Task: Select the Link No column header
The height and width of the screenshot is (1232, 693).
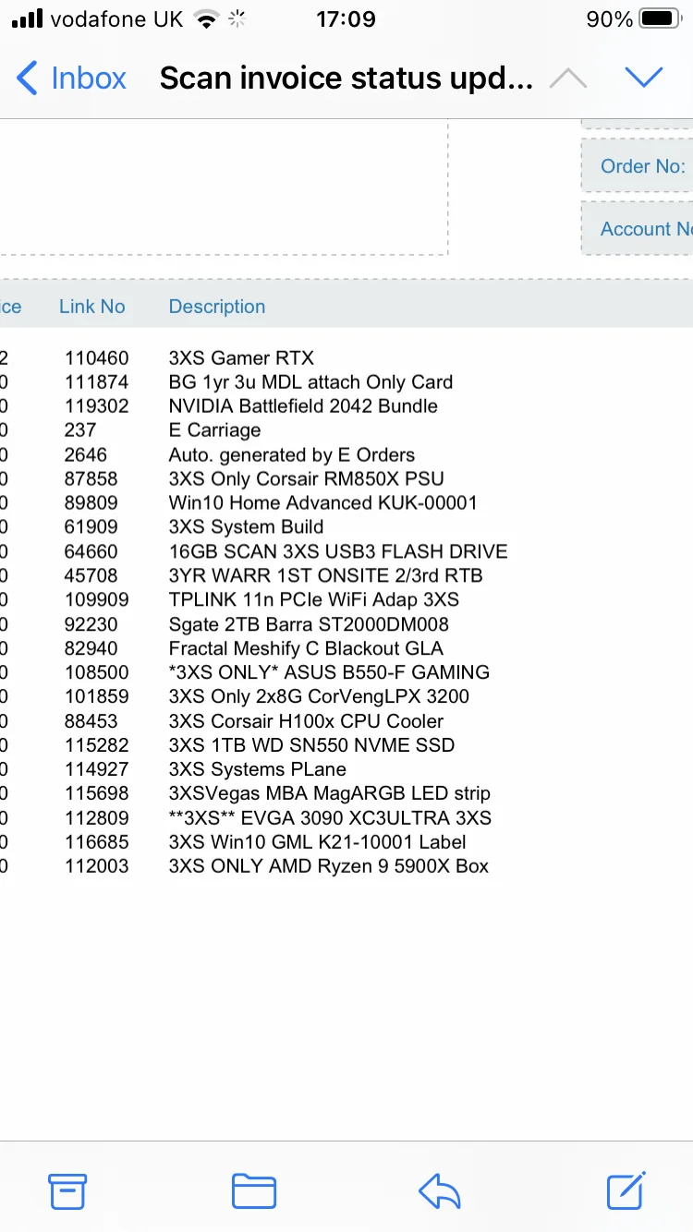Action: pyautogui.click(x=92, y=307)
